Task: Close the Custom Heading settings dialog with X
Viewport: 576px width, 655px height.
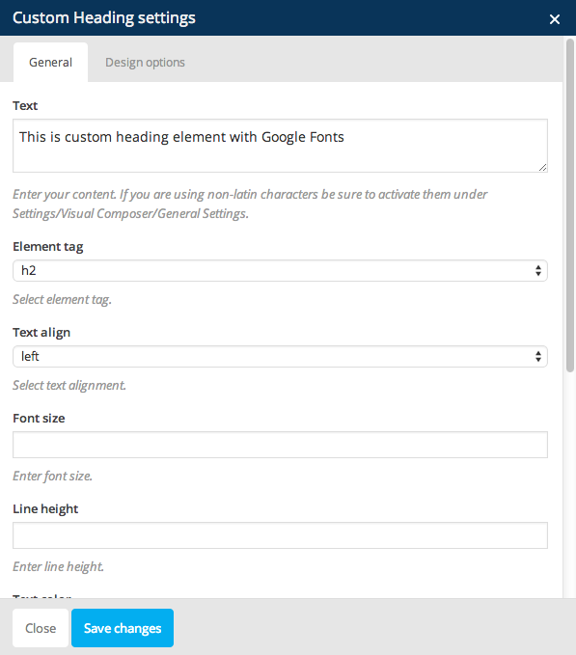Action: point(554,19)
